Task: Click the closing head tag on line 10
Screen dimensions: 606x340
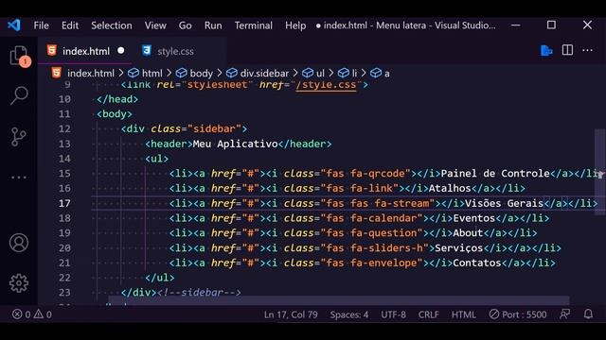Action: point(117,99)
